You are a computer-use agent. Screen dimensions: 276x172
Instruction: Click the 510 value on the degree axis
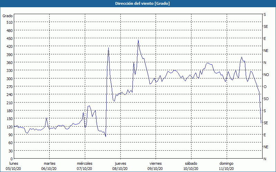tap(10, 22)
